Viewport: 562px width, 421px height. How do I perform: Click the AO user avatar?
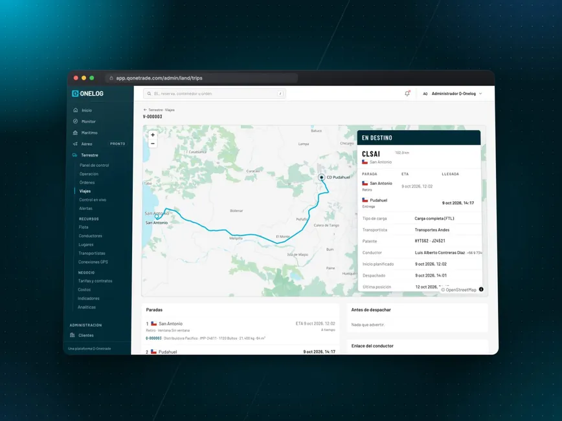[425, 94]
